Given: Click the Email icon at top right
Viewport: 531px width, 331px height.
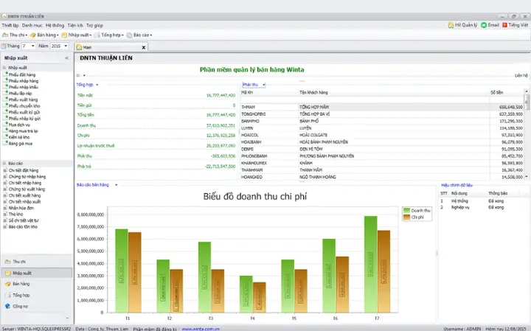Looking at the screenshot, I should [484, 25].
